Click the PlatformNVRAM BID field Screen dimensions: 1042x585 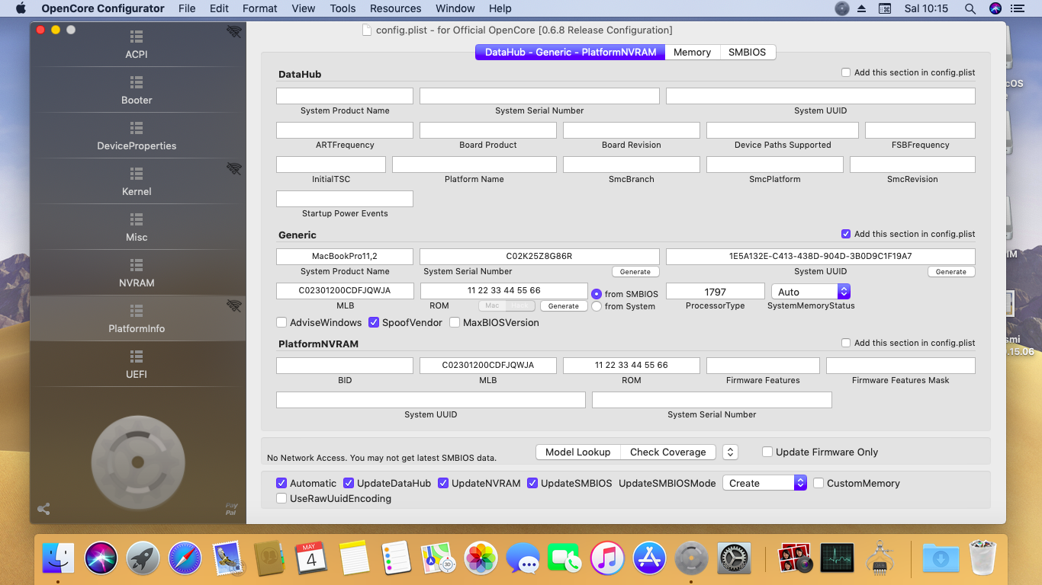click(345, 366)
